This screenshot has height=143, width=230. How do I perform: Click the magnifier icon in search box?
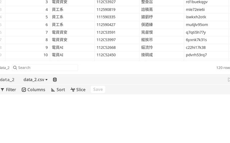click(15, 68)
